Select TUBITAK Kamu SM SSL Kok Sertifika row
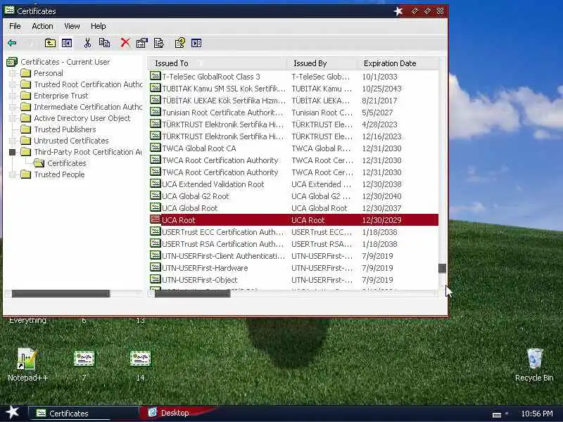The image size is (563, 422). coord(294,89)
